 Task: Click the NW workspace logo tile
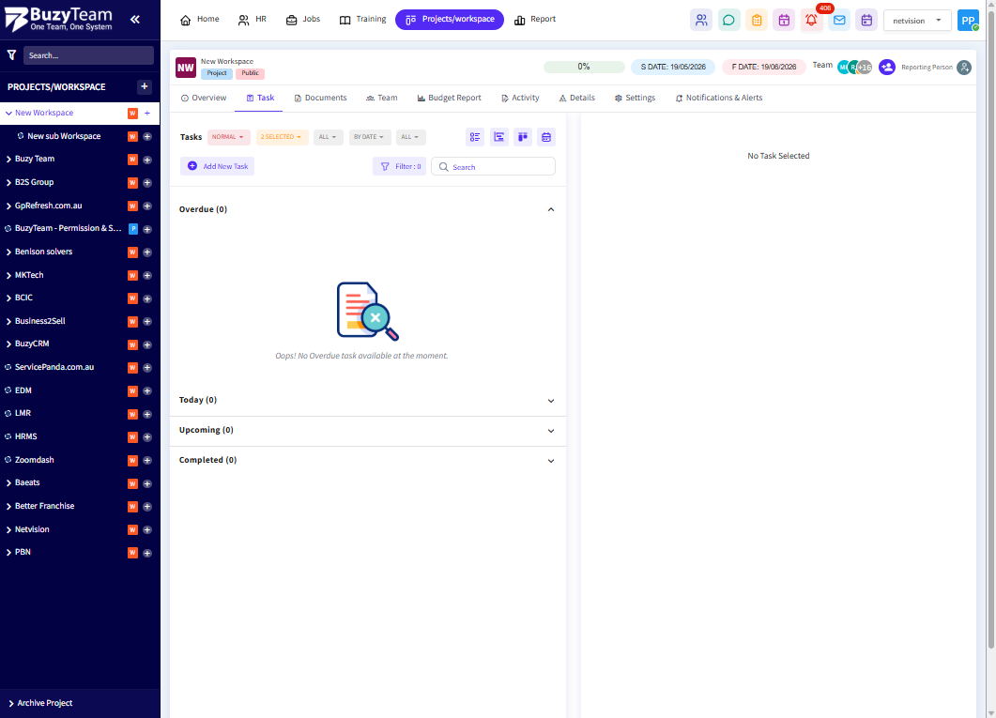click(x=186, y=68)
